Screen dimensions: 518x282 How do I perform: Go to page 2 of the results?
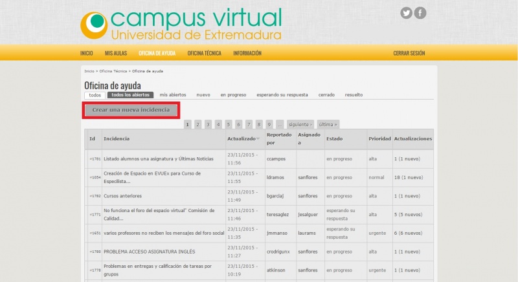click(x=198, y=124)
